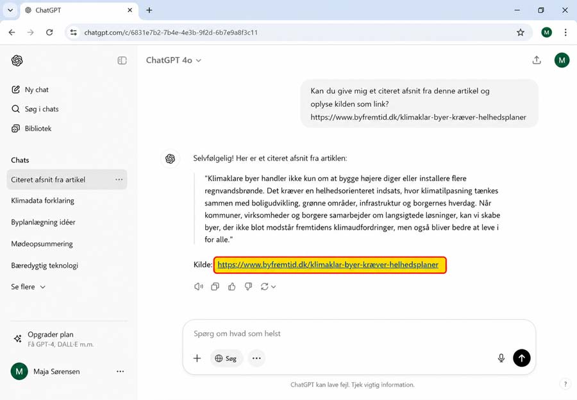Attach a file with the plus icon
577x400 pixels.
pos(197,358)
